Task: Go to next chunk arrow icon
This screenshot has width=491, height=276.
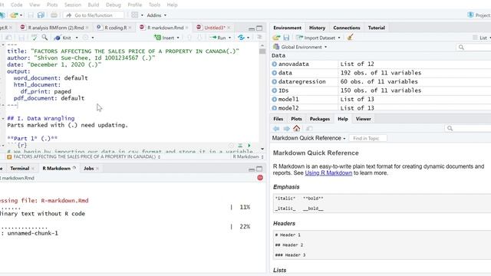Action: coord(199,38)
